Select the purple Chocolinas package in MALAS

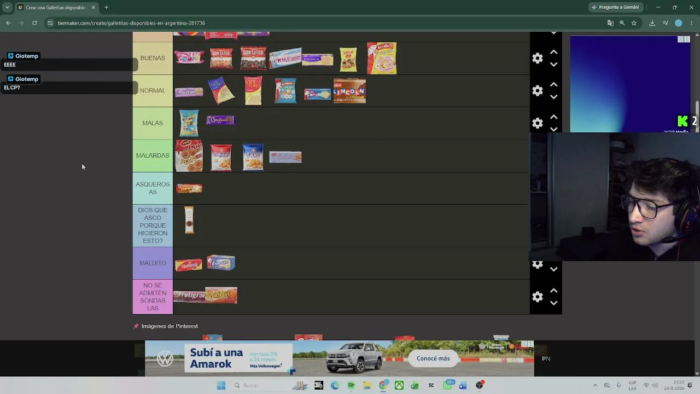tap(221, 120)
